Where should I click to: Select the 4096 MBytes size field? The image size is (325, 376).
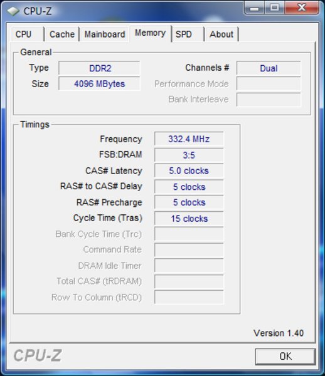click(99, 84)
